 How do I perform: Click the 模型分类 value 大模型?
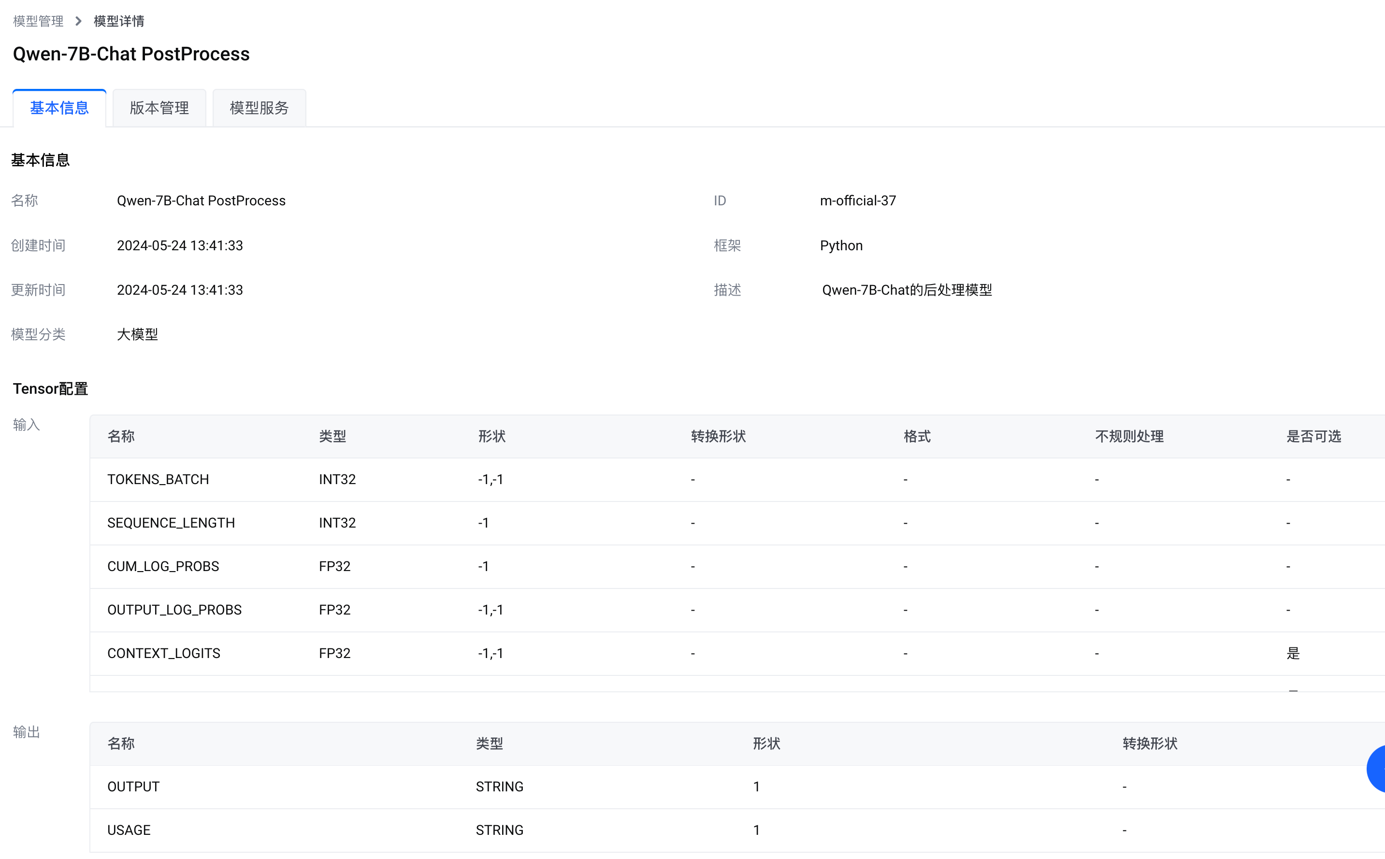(137, 334)
